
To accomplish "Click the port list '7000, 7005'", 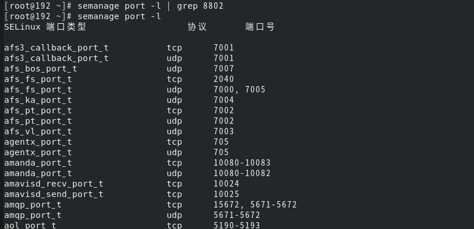I will click(239, 90).
